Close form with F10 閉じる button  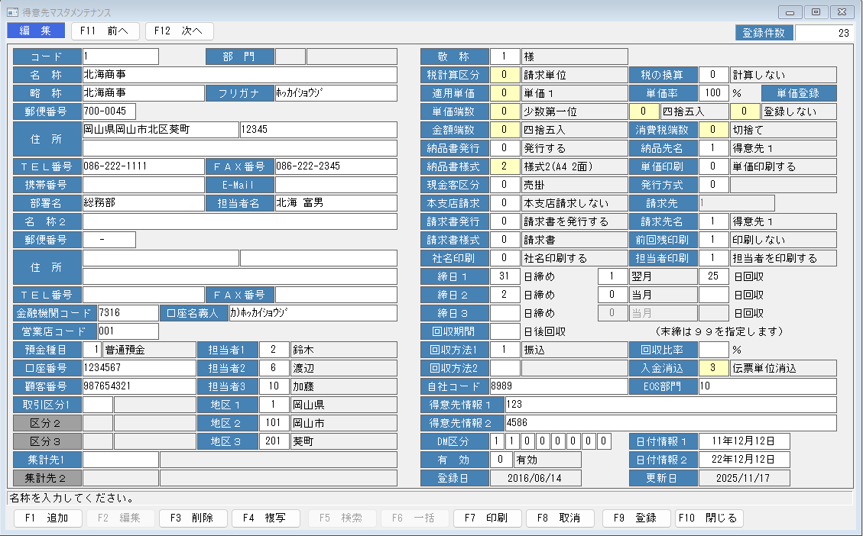709,518
